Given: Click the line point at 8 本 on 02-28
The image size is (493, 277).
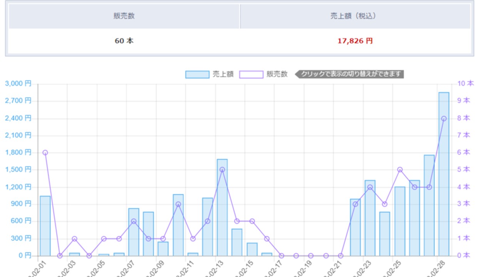Looking at the screenshot, I should coord(444,118).
